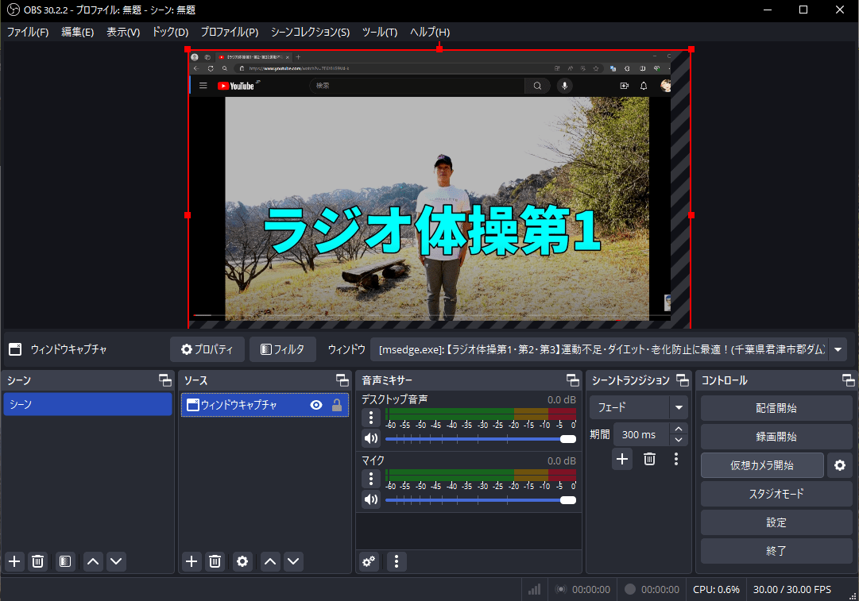Move source up with arrow icon
Viewport: 859px width, 601px height.
point(271,561)
